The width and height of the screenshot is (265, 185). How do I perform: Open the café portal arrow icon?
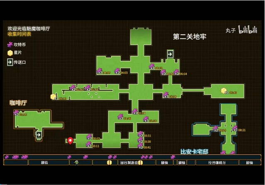39,135
